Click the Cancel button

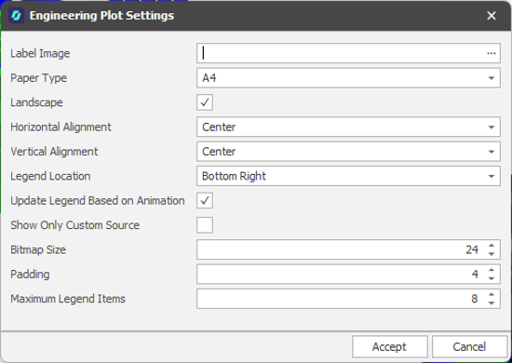[x=469, y=346]
